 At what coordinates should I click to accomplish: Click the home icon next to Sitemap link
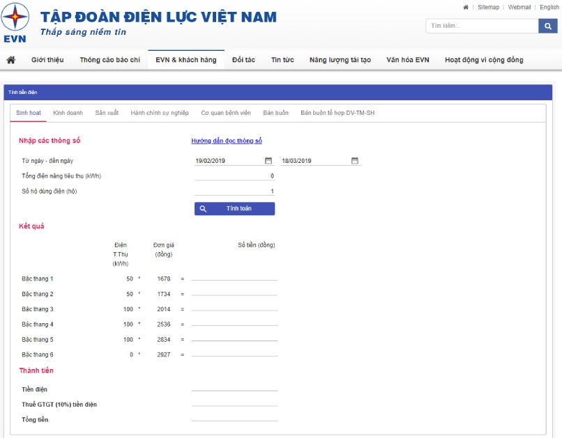tap(466, 6)
